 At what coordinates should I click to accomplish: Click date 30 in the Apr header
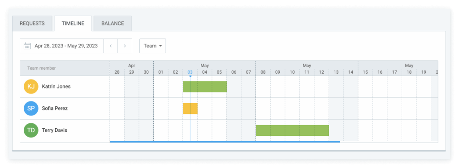(147, 72)
